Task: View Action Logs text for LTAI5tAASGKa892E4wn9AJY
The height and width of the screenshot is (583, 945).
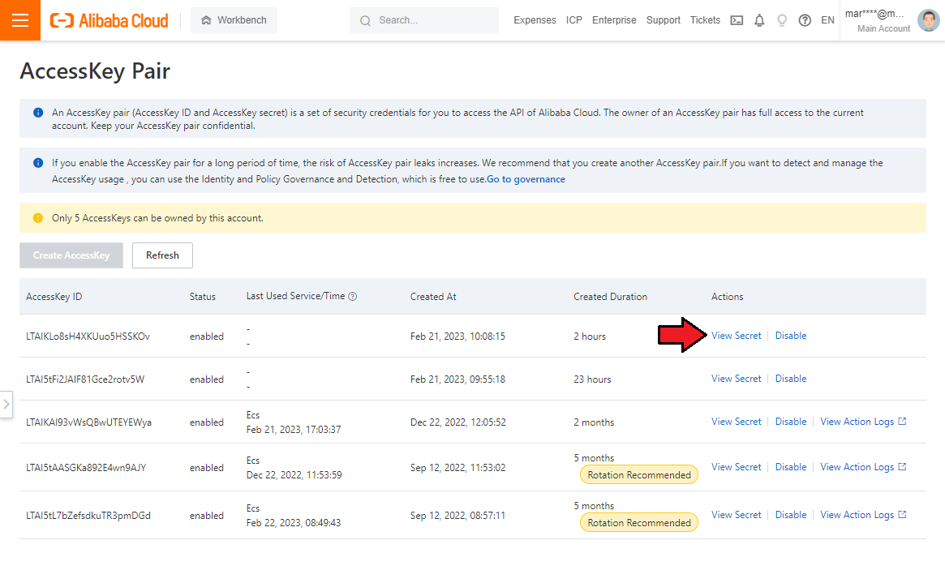Action: [857, 467]
